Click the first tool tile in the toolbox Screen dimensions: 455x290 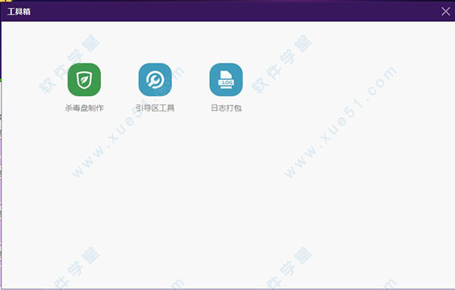click(x=84, y=80)
